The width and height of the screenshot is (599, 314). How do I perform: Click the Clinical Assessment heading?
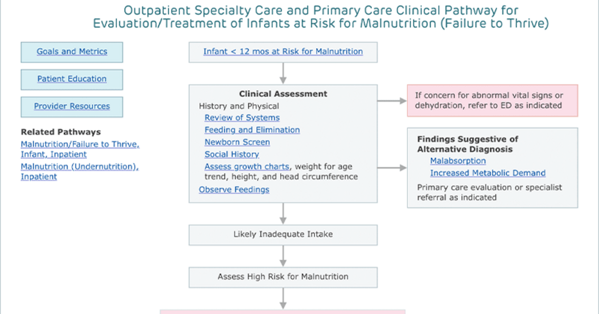tap(283, 94)
